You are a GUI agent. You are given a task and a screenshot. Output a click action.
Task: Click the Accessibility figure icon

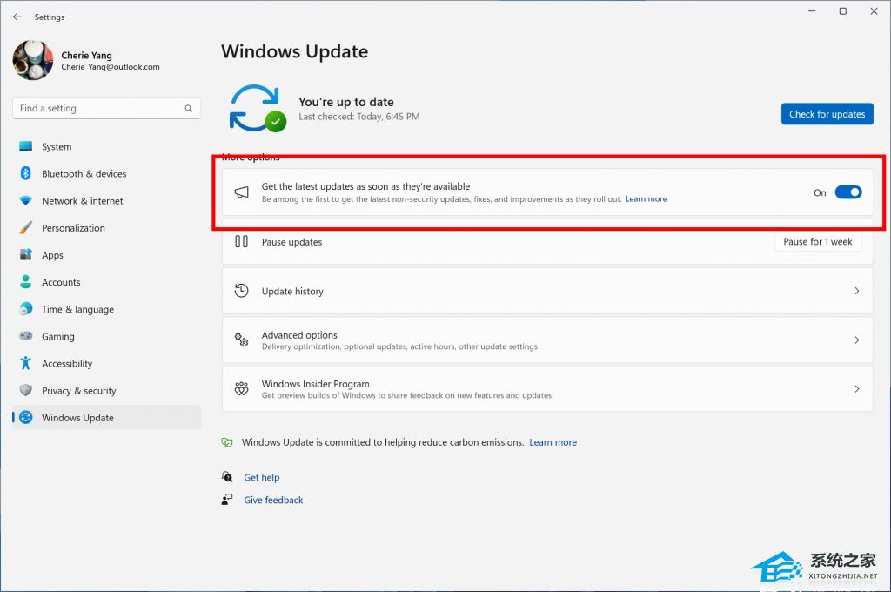[x=26, y=364]
